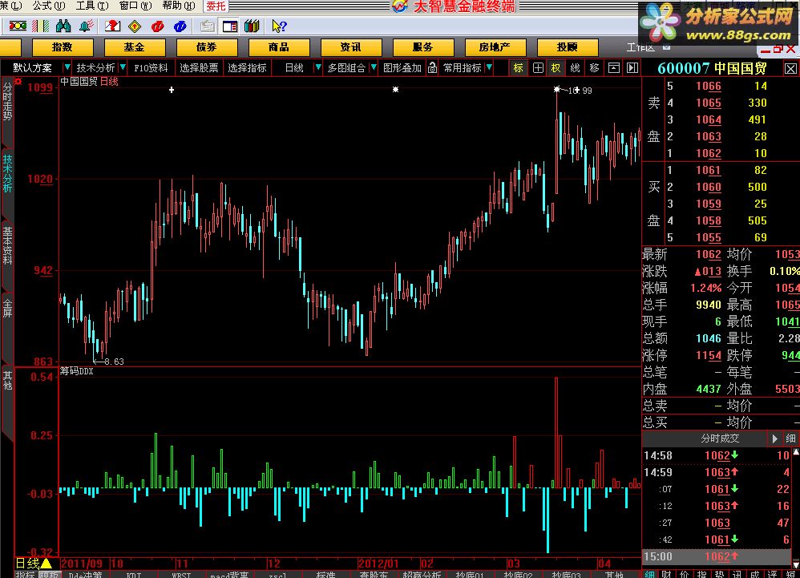Screen dimensions: 800x578
Task: Expand the 分时成交 arrow button
Action: click(774, 439)
